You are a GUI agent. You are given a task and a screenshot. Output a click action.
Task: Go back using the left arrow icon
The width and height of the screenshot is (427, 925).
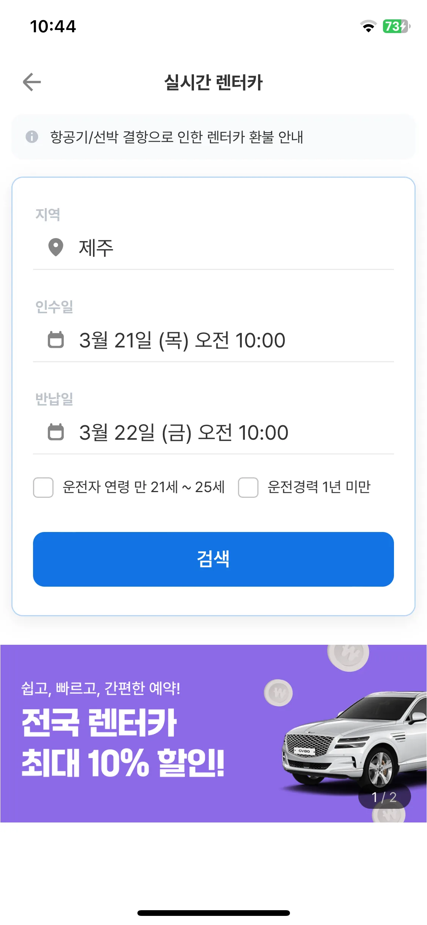(32, 82)
